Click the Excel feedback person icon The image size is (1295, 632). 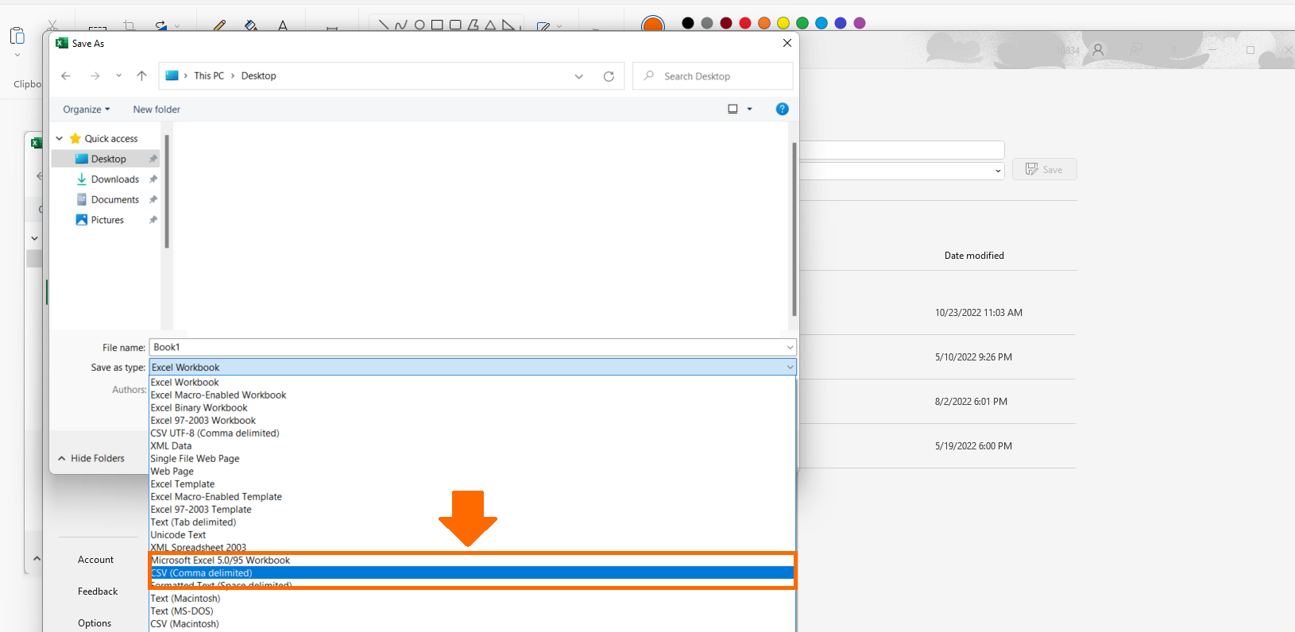(x=1137, y=50)
